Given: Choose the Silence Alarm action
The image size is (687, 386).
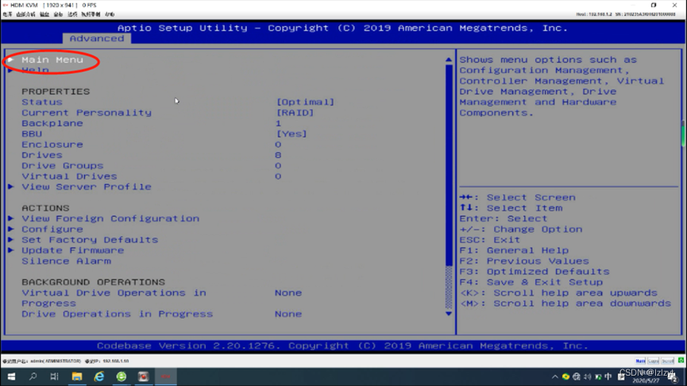Looking at the screenshot, I should point(66,261).
